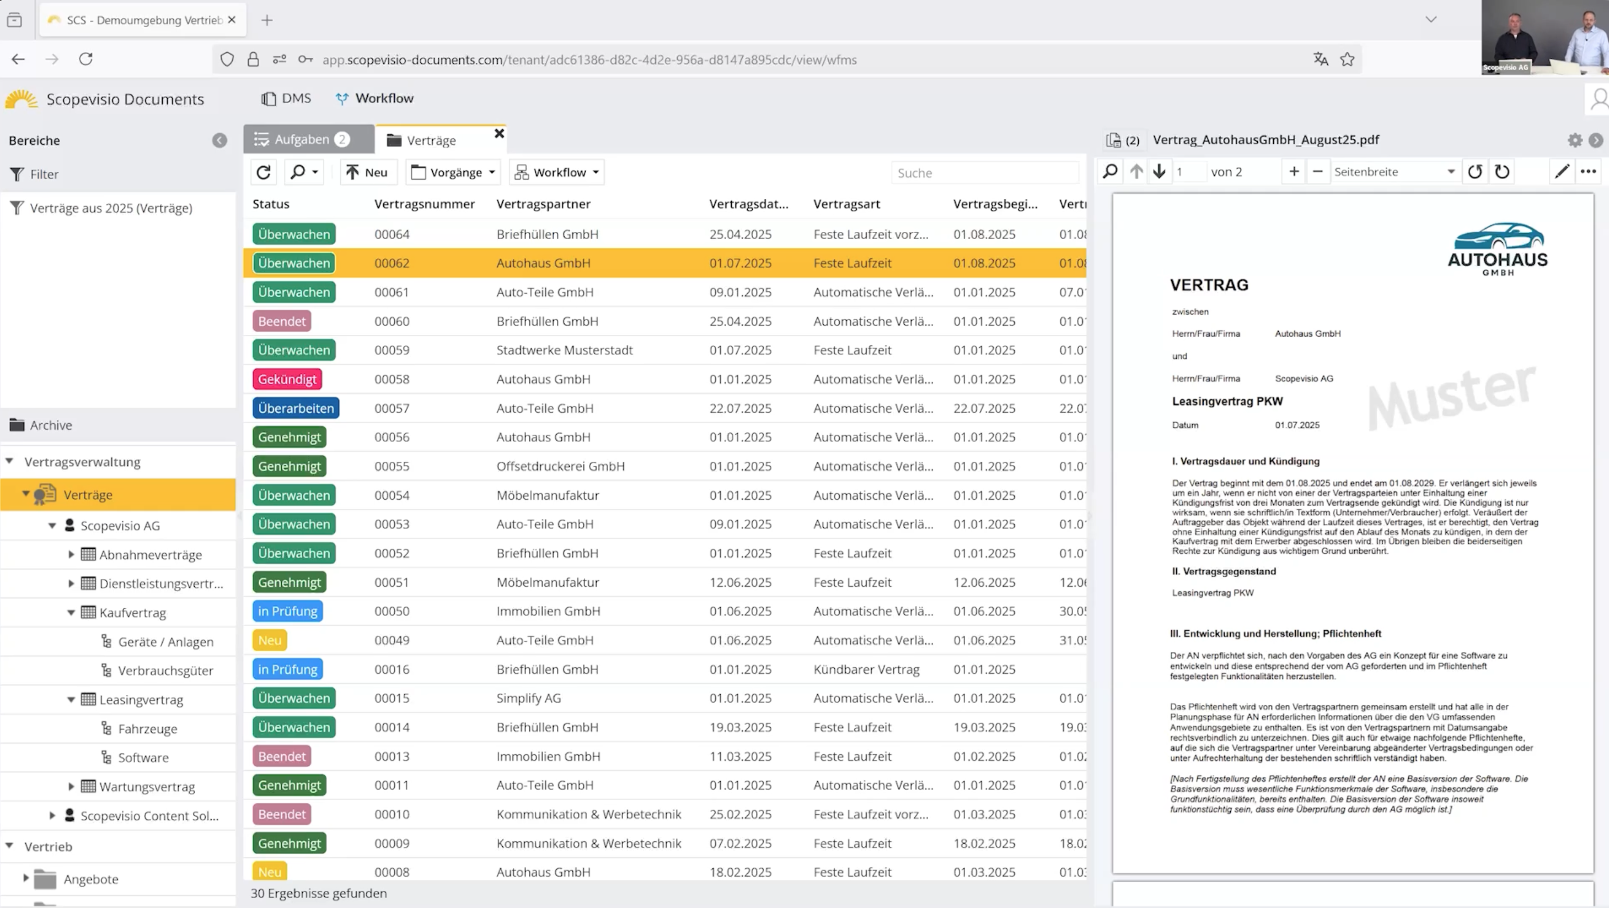Sort by Status column header
The height and width of the screenshot is (908, 1609).
(270, 204)
